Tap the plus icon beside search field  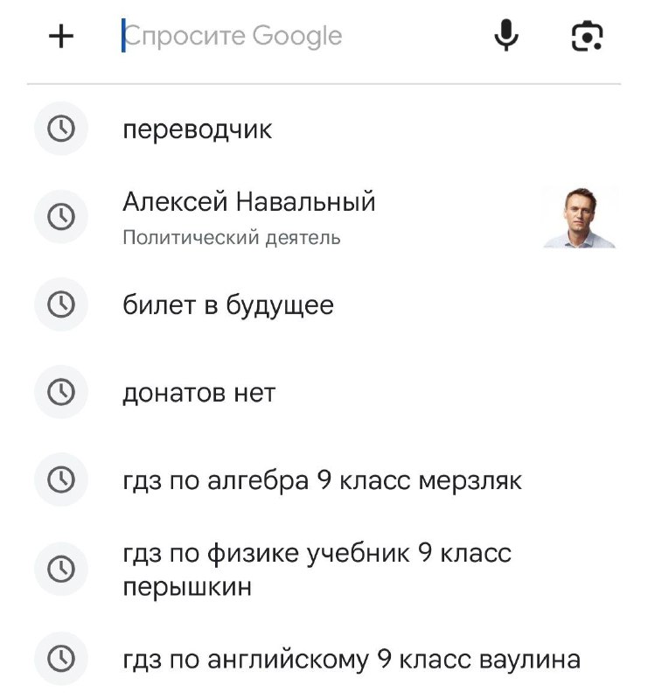tap(61, 36)
